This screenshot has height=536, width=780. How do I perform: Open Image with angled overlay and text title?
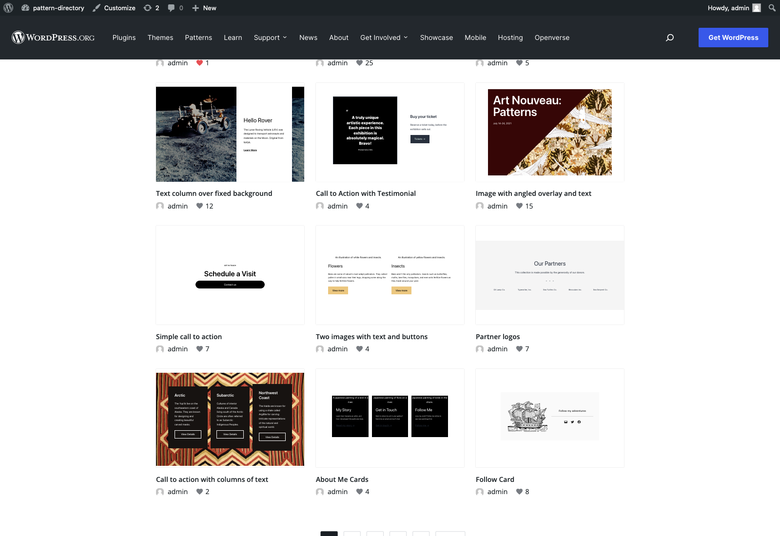(533, 193)
